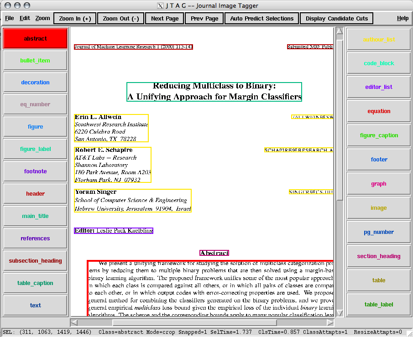The width and height of the screenshot is (413, 337).
Task: Select the main_title class button
Action: (35, 216)
